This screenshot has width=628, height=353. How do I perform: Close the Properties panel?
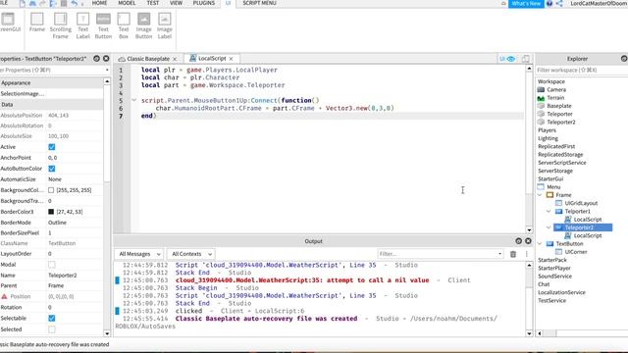point(106,59)
